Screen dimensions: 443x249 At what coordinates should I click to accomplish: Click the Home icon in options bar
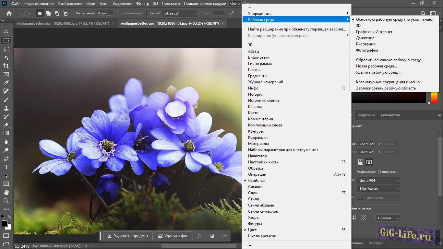pos(9,13)
